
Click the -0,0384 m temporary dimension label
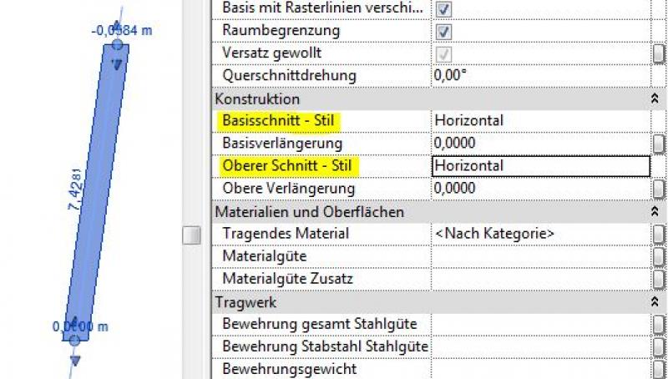(x=123, y=29)
